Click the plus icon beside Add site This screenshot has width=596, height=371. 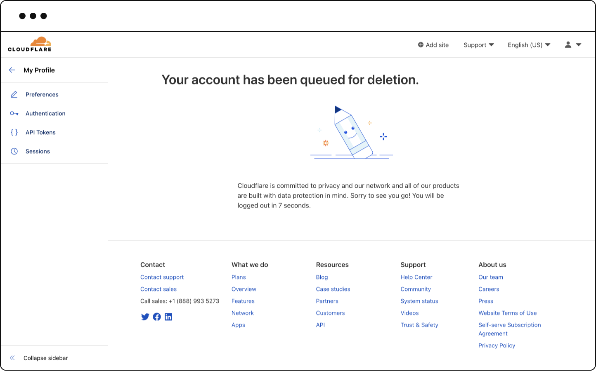[x=421, y=45]
